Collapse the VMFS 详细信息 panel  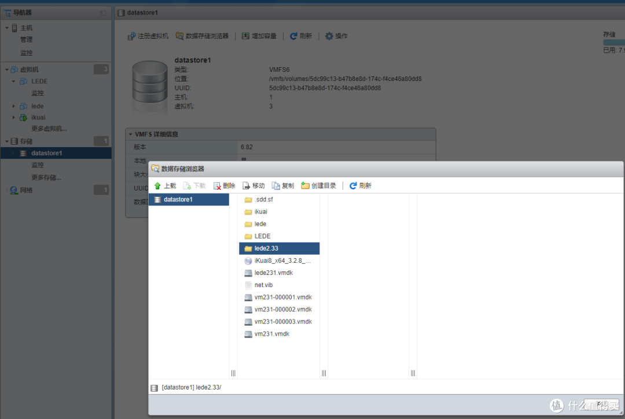[131, 134]
